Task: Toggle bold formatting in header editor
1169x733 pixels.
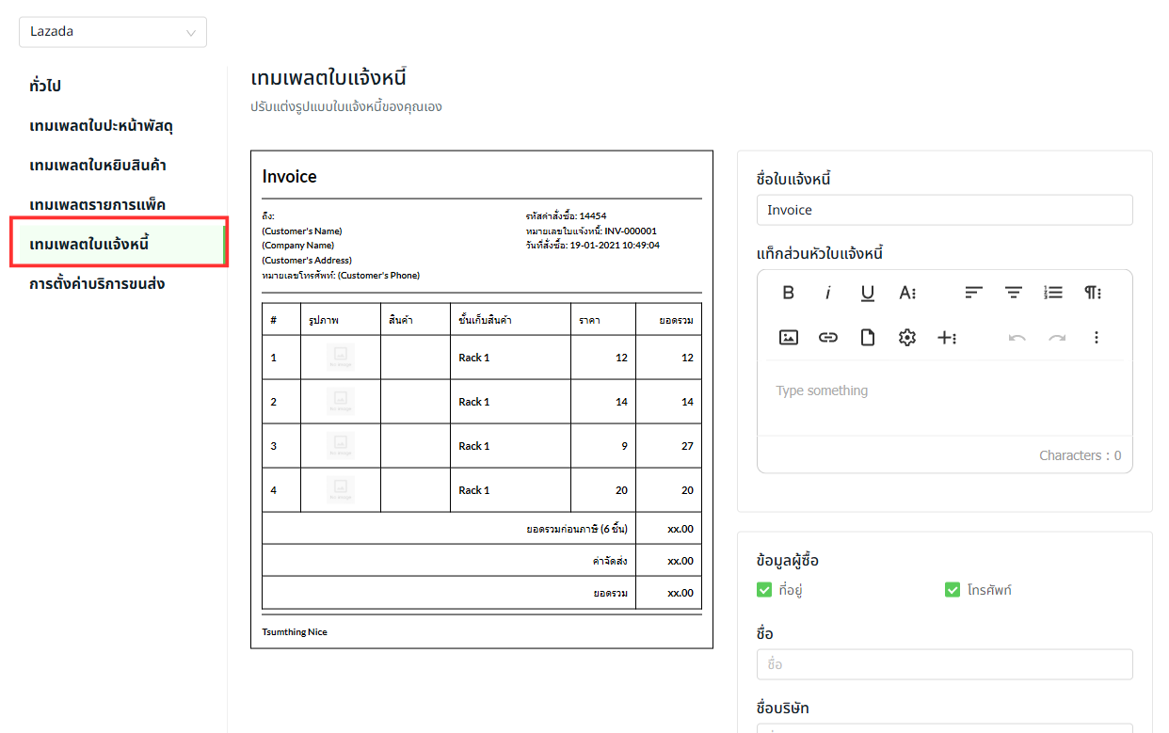Action: [x=789, y=293]
